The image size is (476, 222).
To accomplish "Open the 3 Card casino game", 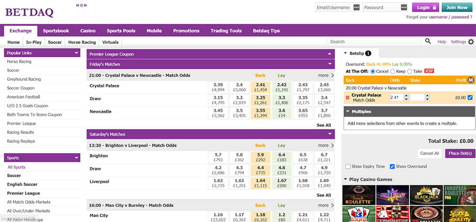I will [x=358, y=214].
